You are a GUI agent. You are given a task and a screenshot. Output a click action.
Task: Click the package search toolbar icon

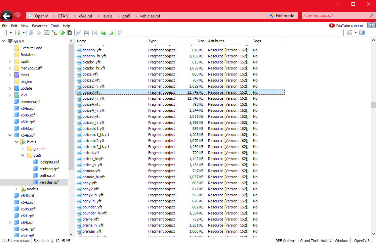tap(31, 33)
